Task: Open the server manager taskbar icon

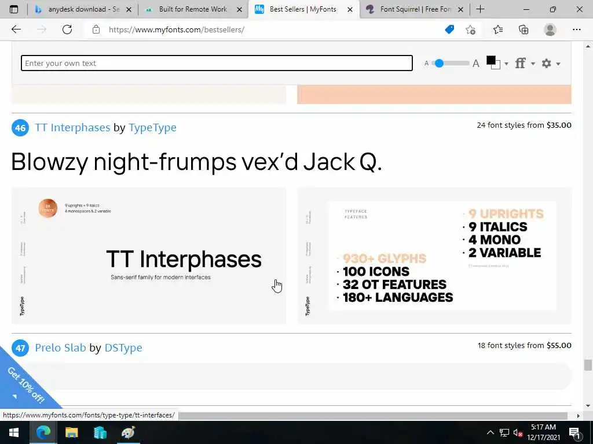Action: [x=100, y=432]
